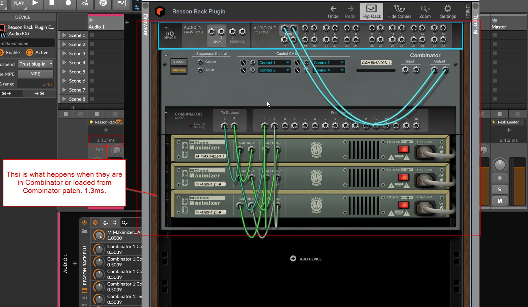Hide Cables in the rack

(399, 11)
